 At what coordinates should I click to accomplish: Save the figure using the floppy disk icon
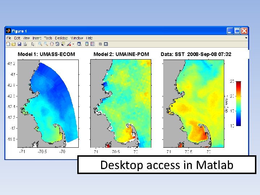coord(19,44)
